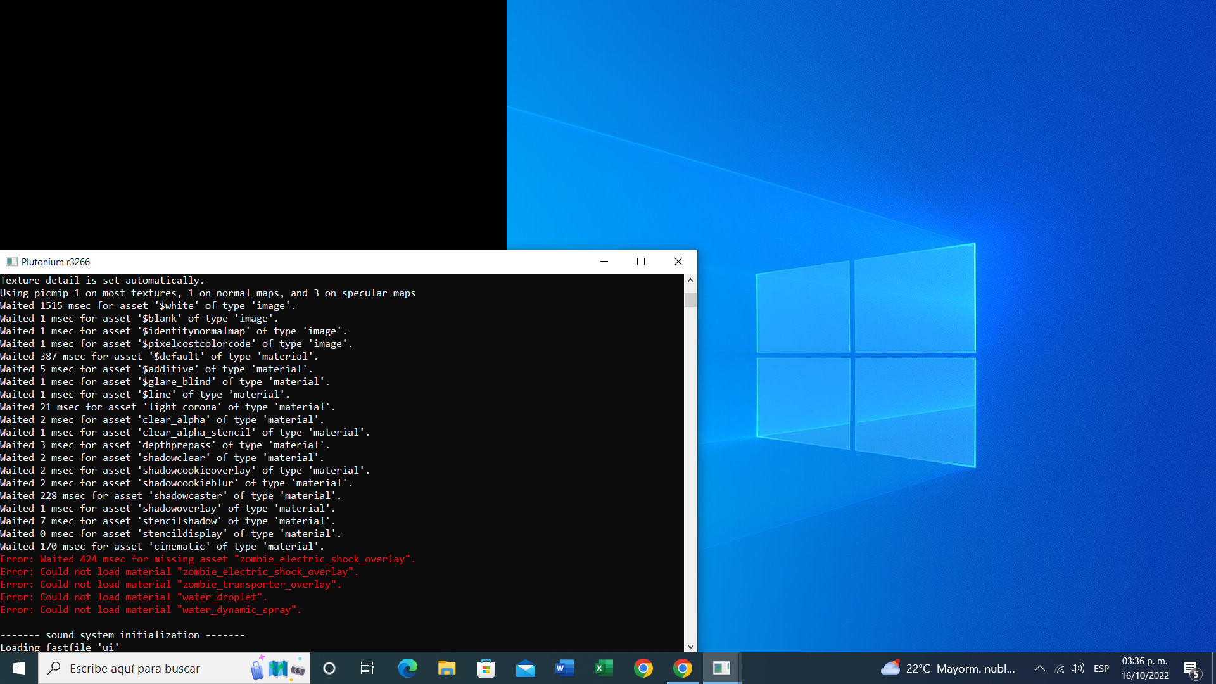Switch ESP input language indicator
This screenshot has width=1216, height=684.
pyautogui.click(x=1101, y=668)
